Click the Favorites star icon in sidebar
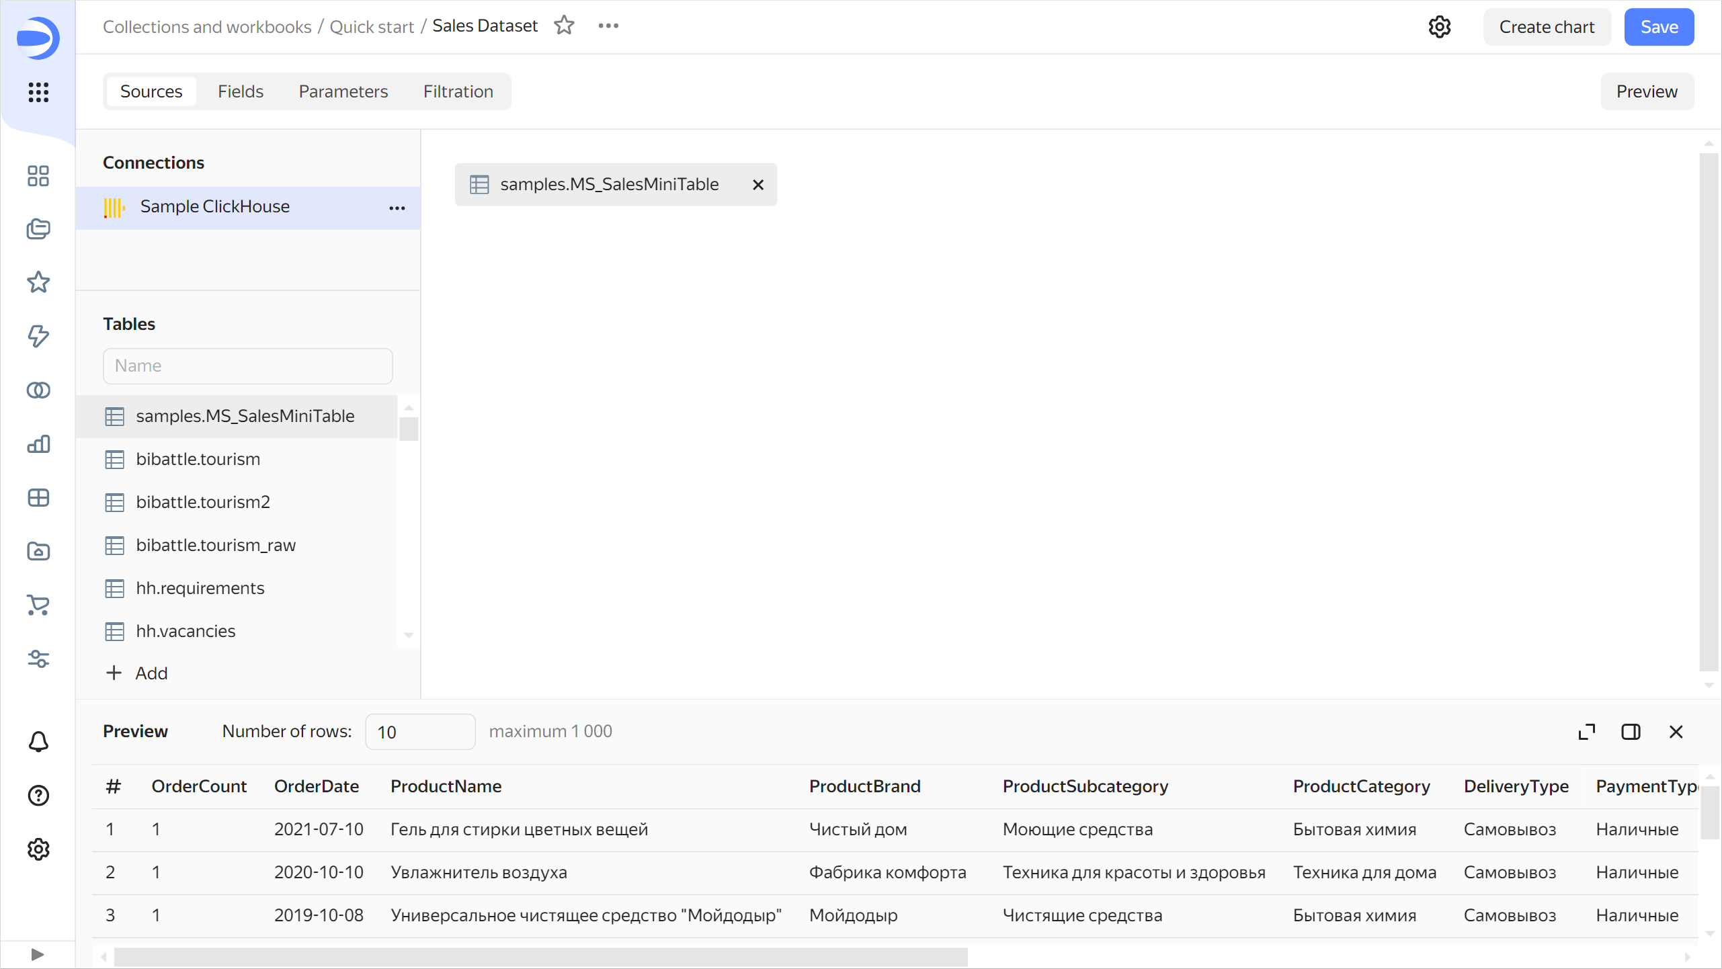The height and width of the screenshot is (969, 1722). click(x=38, y=283)
